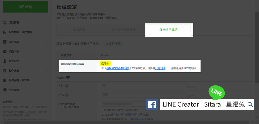The image size is (259, 124).
Task: Click the 帳號設定 page heading
Action: [x=67, y=7]
